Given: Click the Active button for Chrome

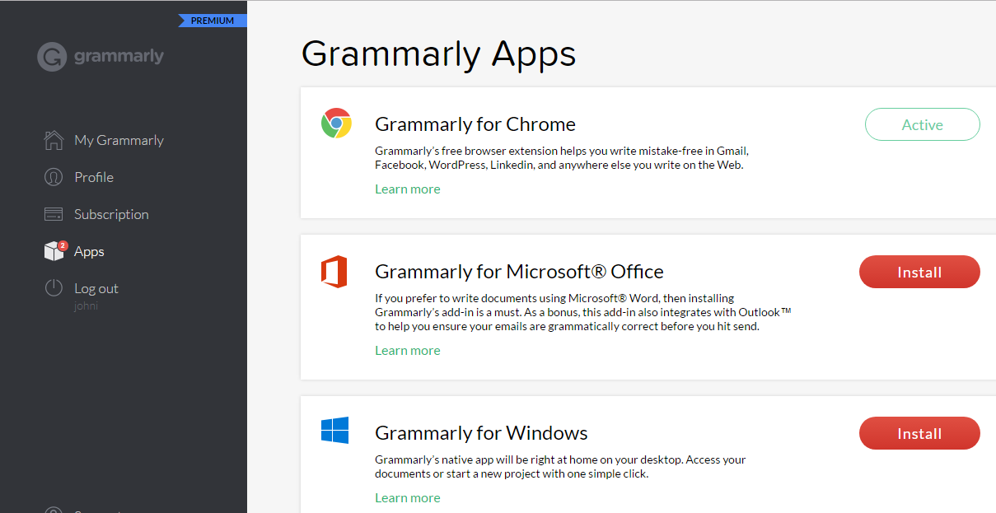Looking at the screenshot, I should click(x=922, y=125).
